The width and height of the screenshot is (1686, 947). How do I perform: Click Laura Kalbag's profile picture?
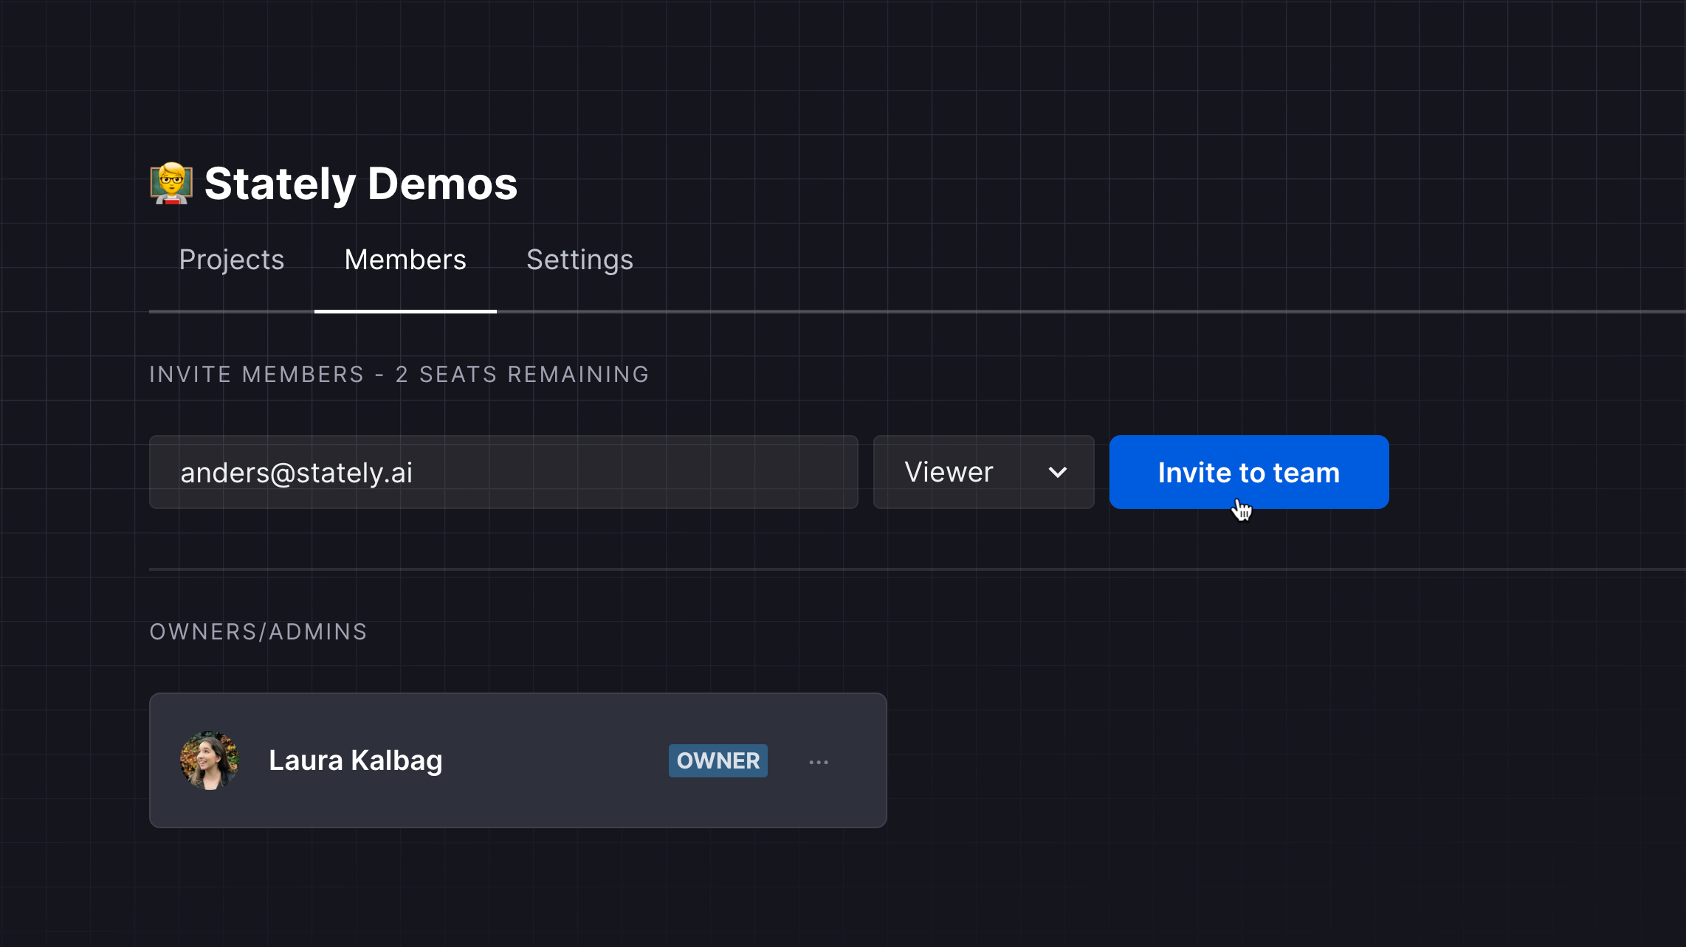(x=210, y=760)
